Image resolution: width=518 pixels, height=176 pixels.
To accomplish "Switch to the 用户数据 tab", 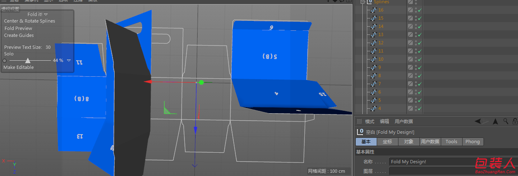I will (430, 142).
